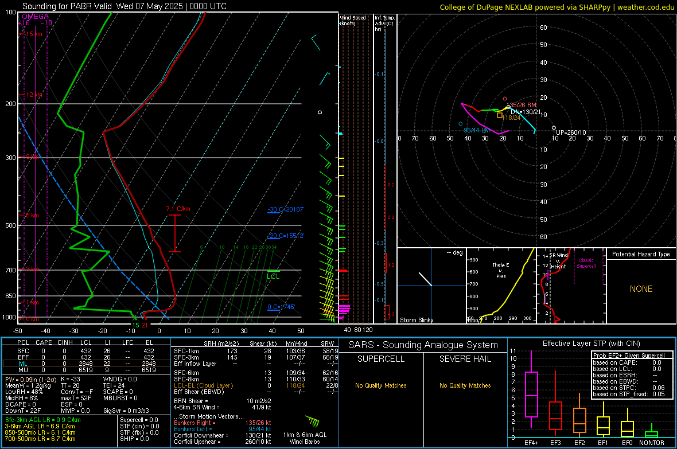
Task: Click the SHIP = 0.0 parameter
Action: tap(134, 439)
